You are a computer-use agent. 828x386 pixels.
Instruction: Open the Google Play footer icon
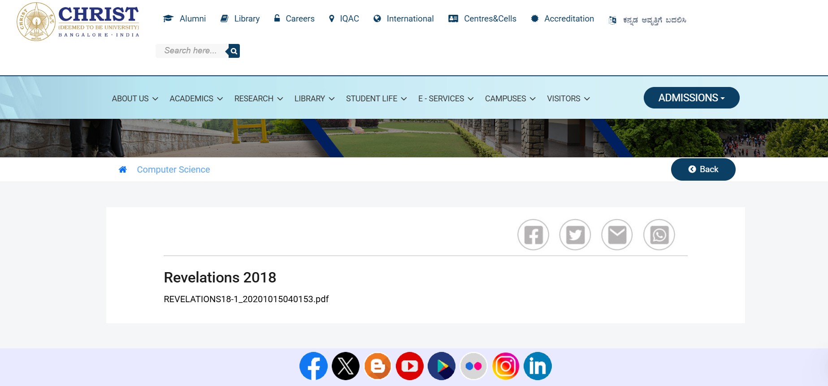pyautogui.click(x=442, y=366)
